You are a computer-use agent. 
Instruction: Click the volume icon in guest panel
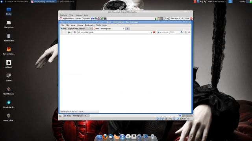[168, 18]
